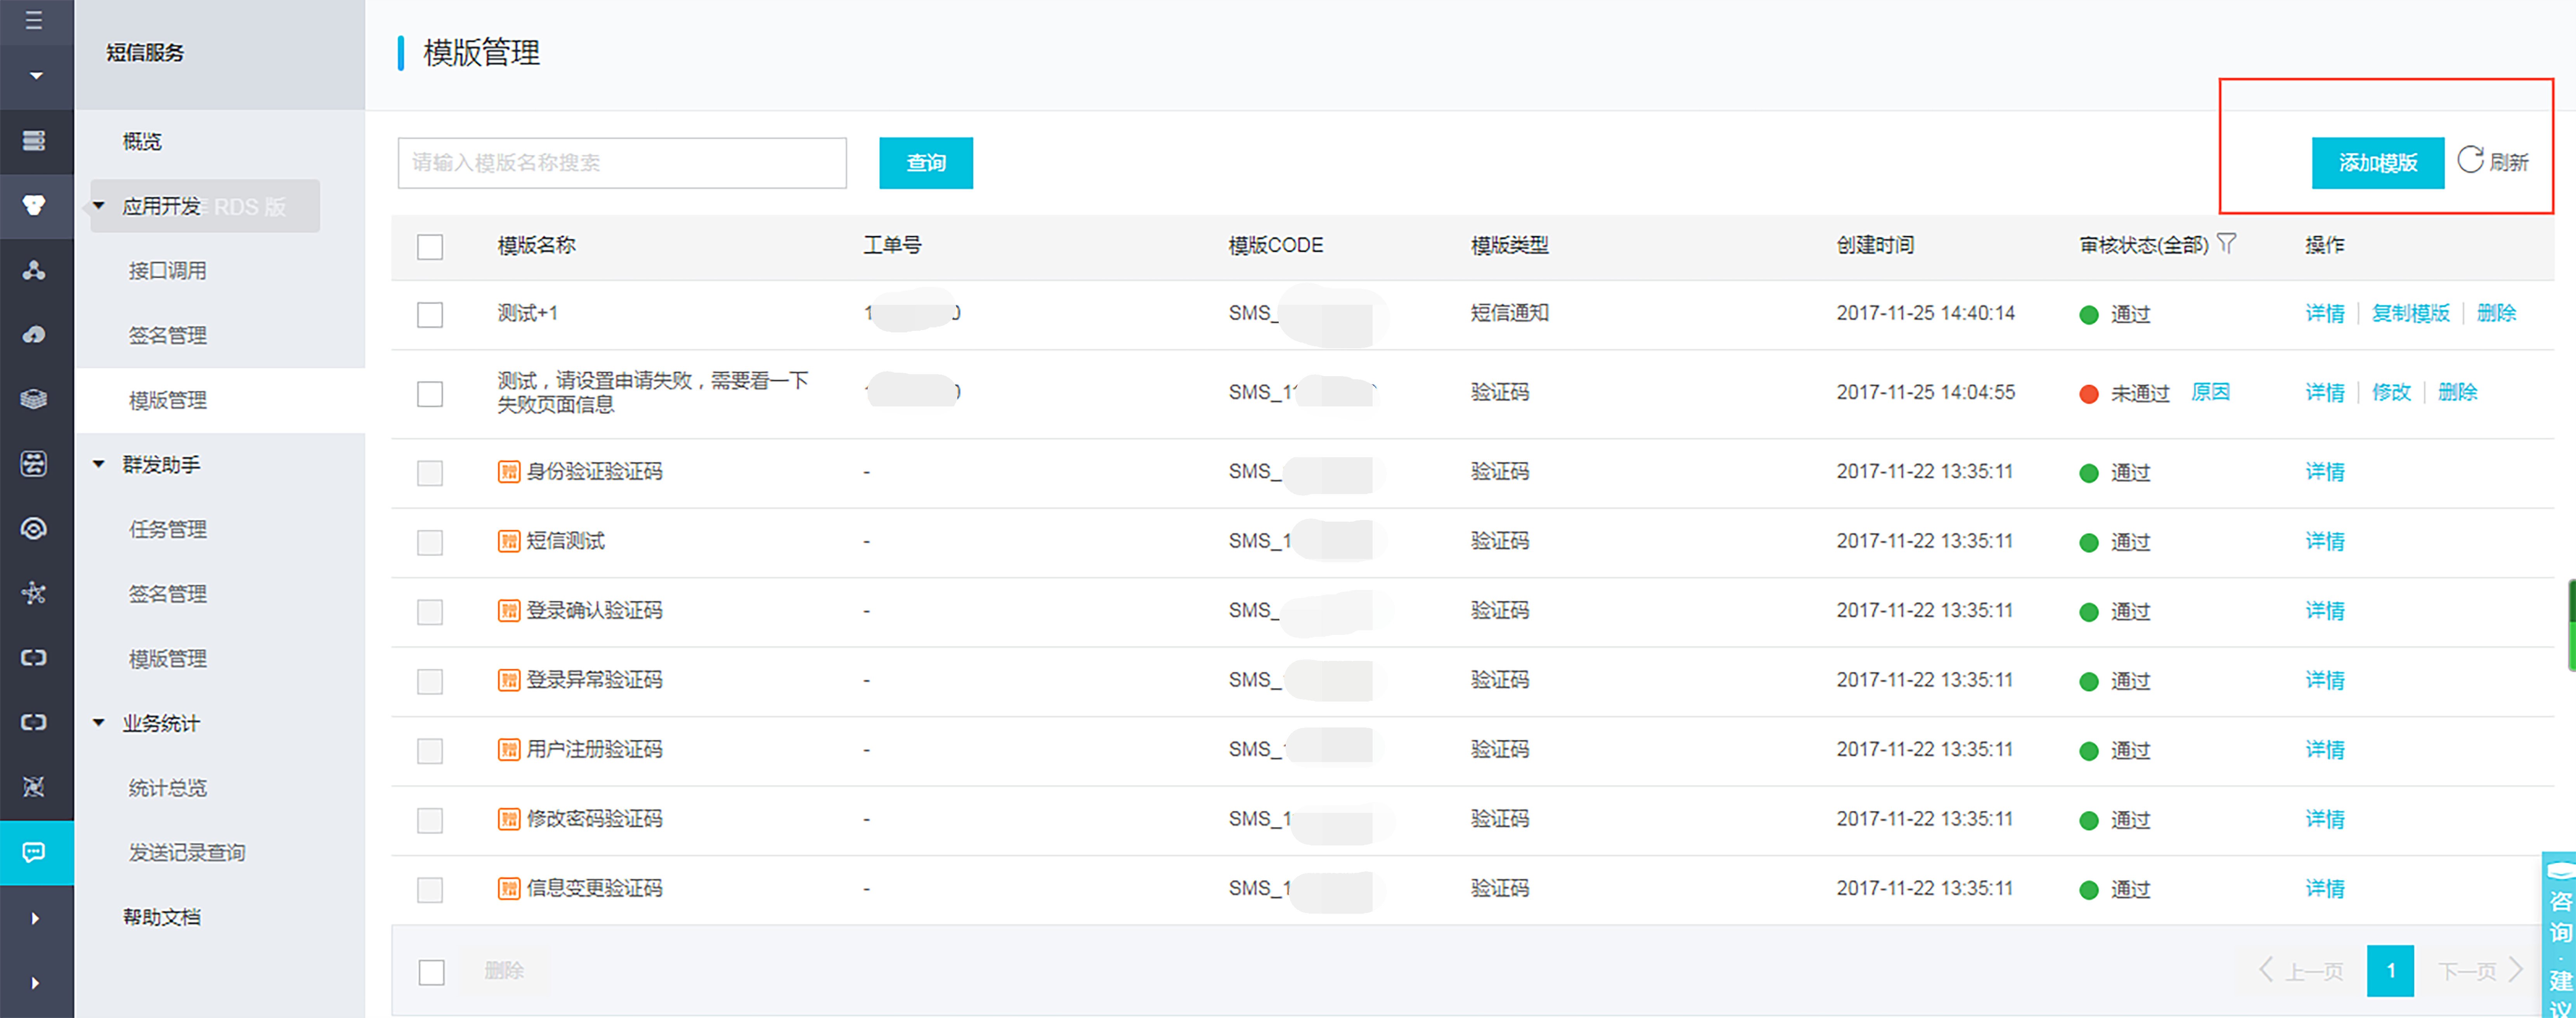
Task: Tick the select-all checkbox in the table header
Action: pos(430,247)
